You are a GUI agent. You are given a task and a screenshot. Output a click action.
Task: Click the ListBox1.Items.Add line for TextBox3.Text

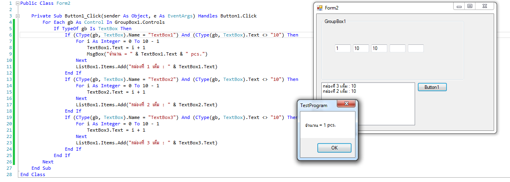[x=147, y=143]
